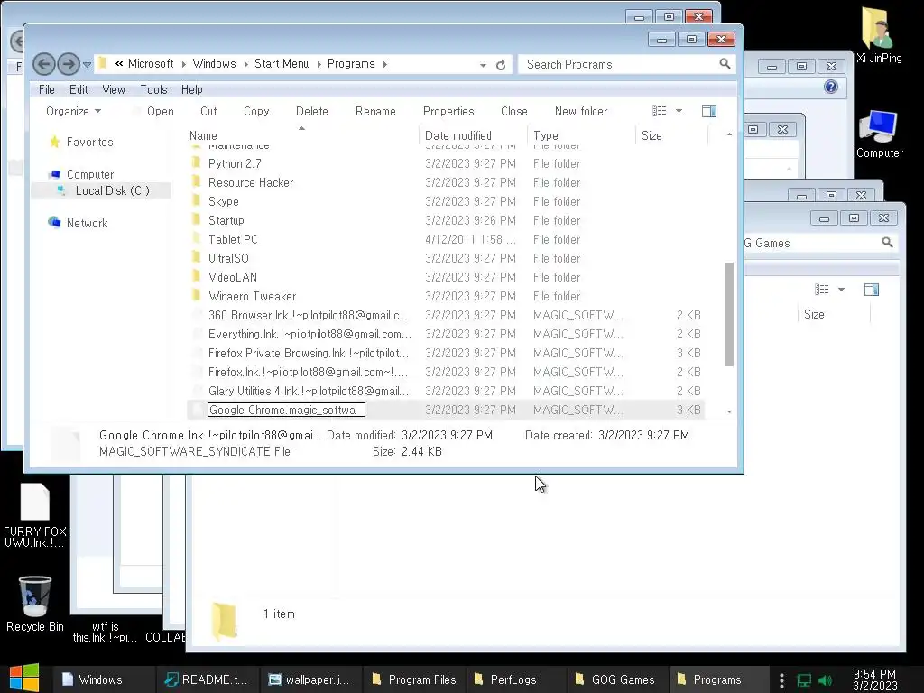Open the Help menu
Viewport: 924px width, 693px height.
(191, 89)
